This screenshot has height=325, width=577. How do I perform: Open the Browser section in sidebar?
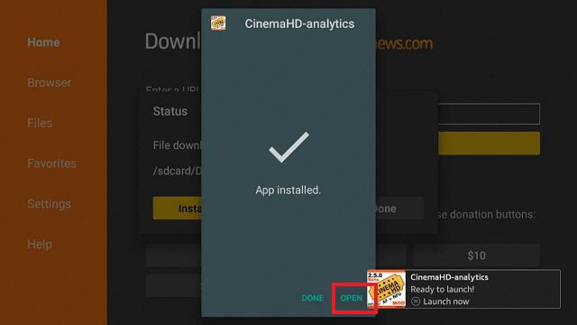point(50,82)
